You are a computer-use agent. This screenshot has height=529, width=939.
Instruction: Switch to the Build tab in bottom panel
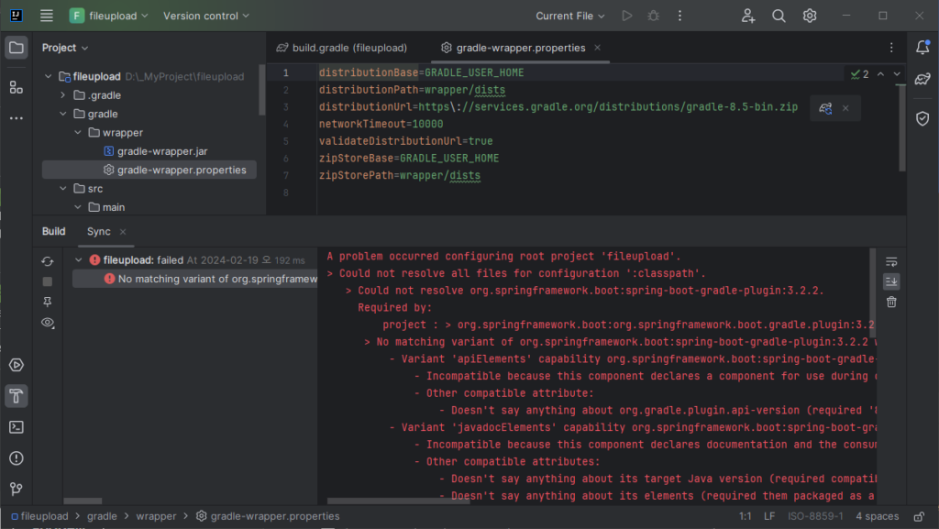[53, 231]
